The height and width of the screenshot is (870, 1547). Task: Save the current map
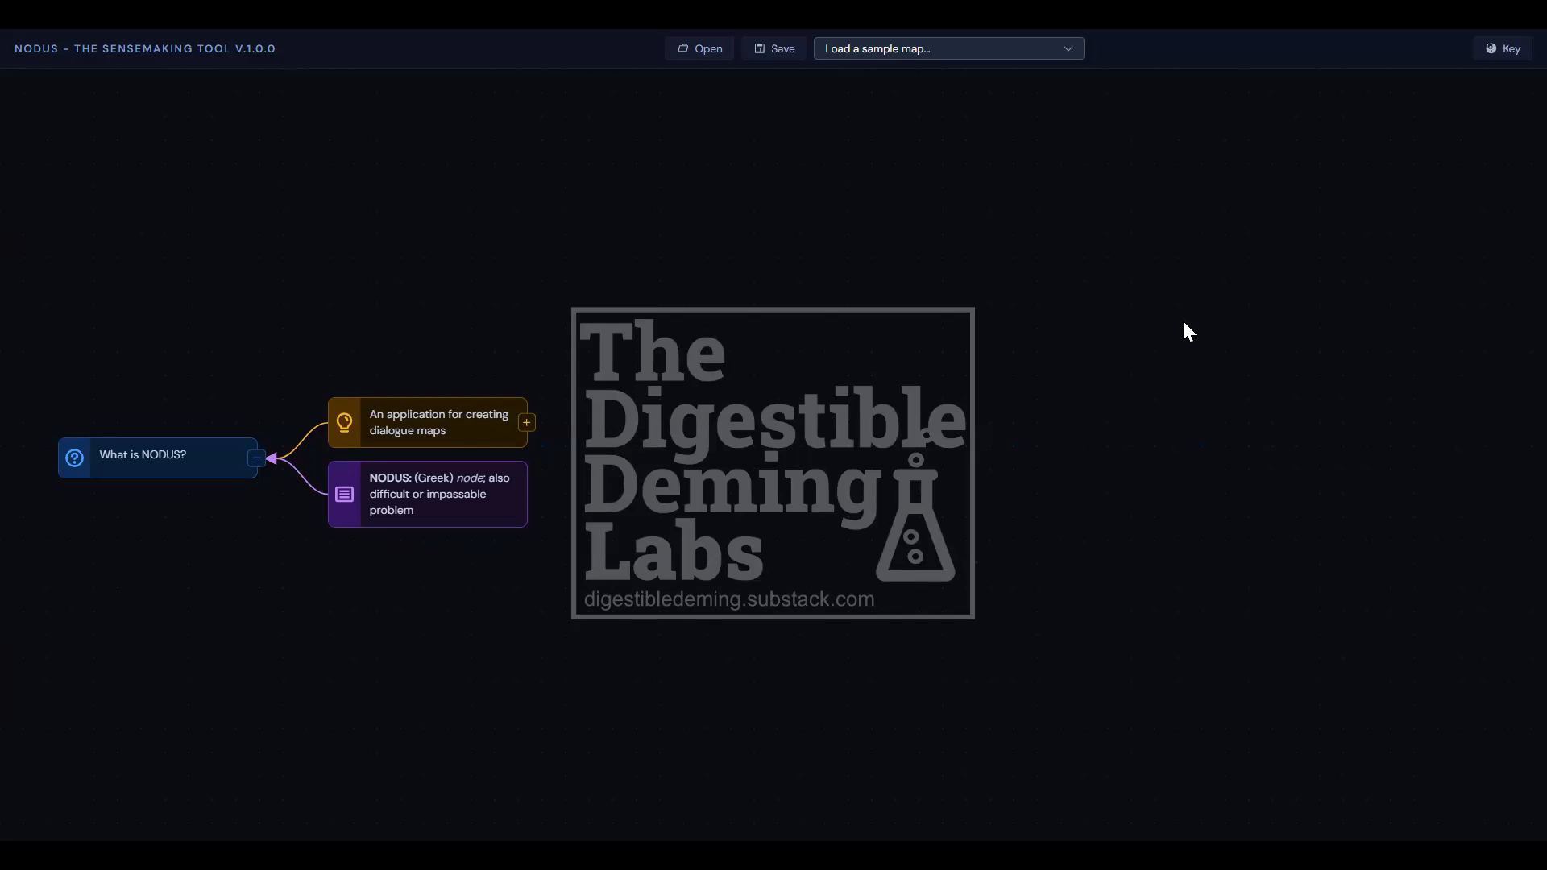pyautogui.click(x=774, y=48)
